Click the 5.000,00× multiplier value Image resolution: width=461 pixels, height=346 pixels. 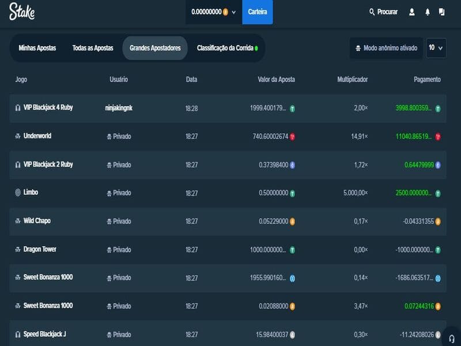coord(356,193)
